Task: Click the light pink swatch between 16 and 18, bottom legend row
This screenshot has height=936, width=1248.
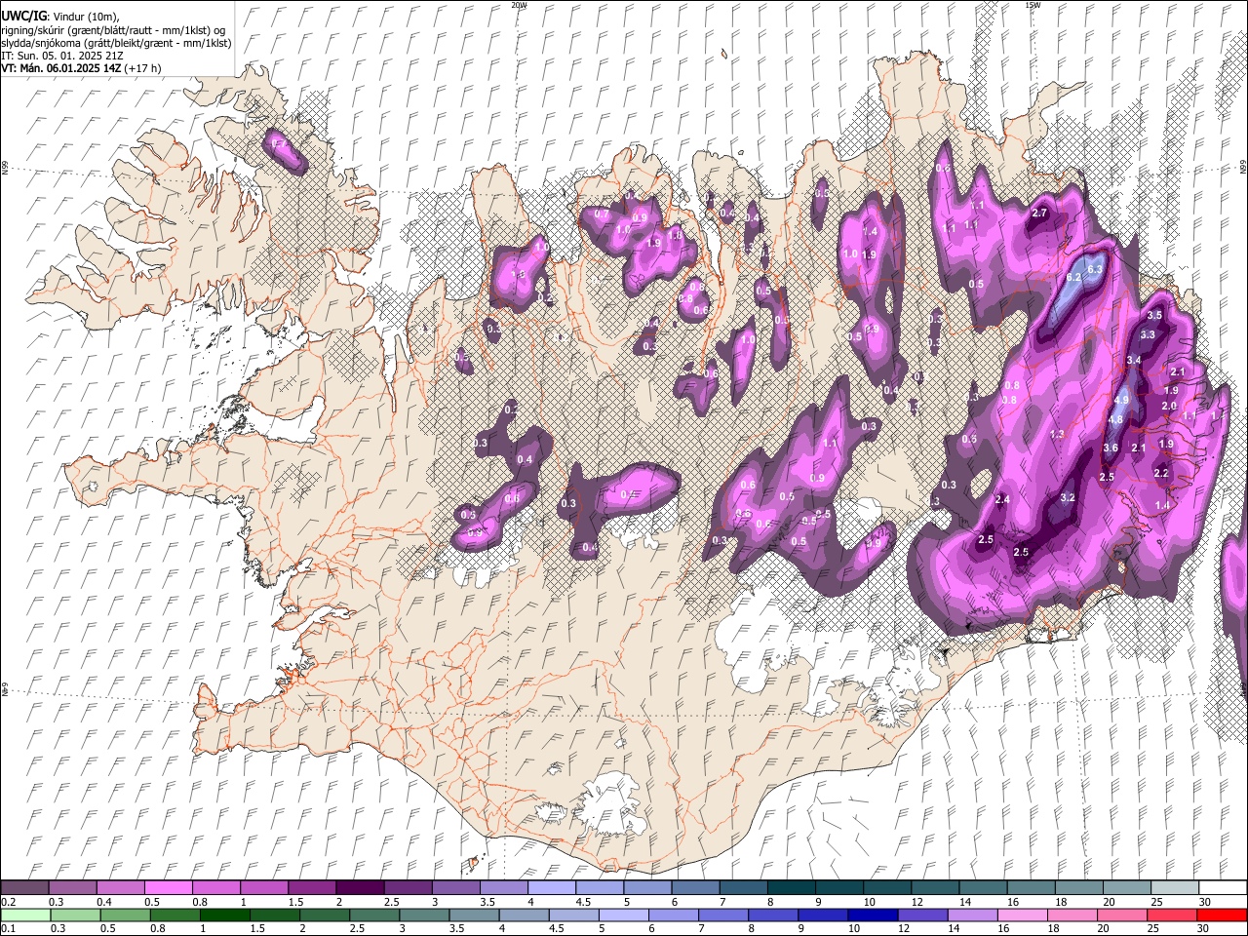Action: pos(1022,916)
